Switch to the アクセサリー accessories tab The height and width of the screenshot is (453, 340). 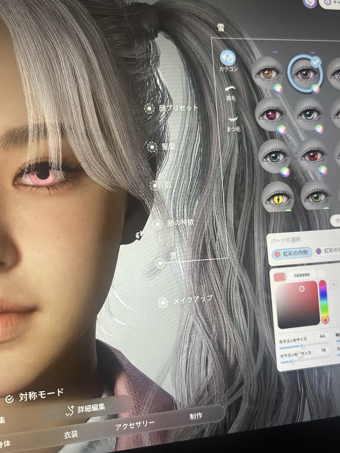click(x=135, y=425)
